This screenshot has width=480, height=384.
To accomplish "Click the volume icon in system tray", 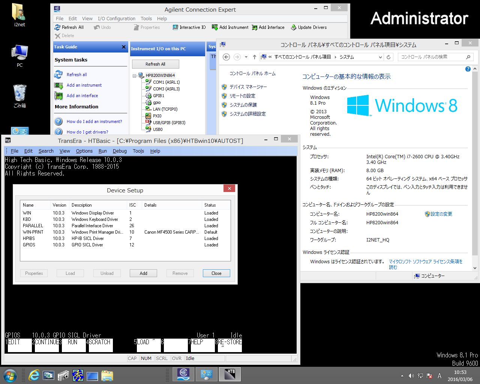I will [411, 376].
